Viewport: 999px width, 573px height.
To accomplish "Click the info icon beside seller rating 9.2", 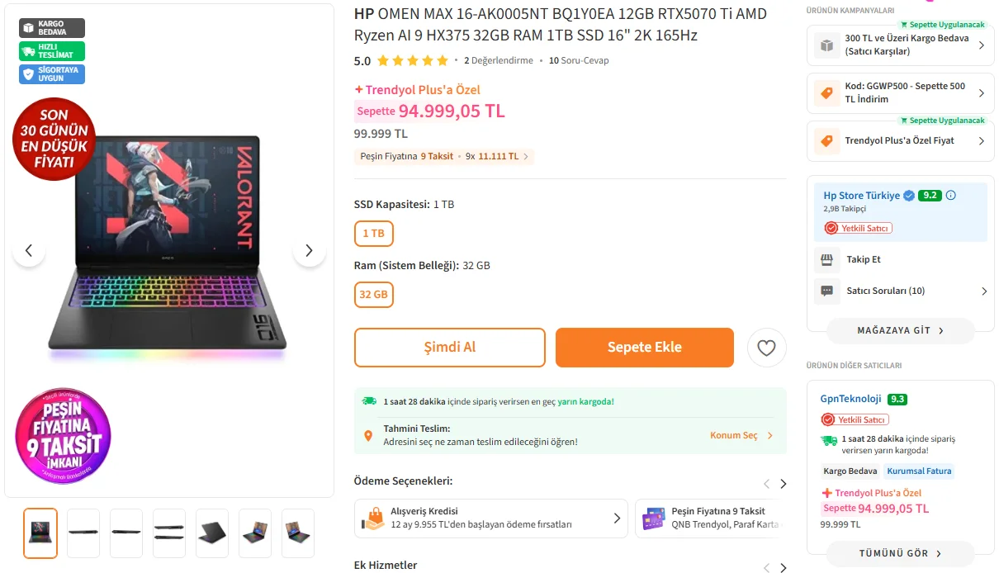I will pyautogui.click(x=950, y=196).
